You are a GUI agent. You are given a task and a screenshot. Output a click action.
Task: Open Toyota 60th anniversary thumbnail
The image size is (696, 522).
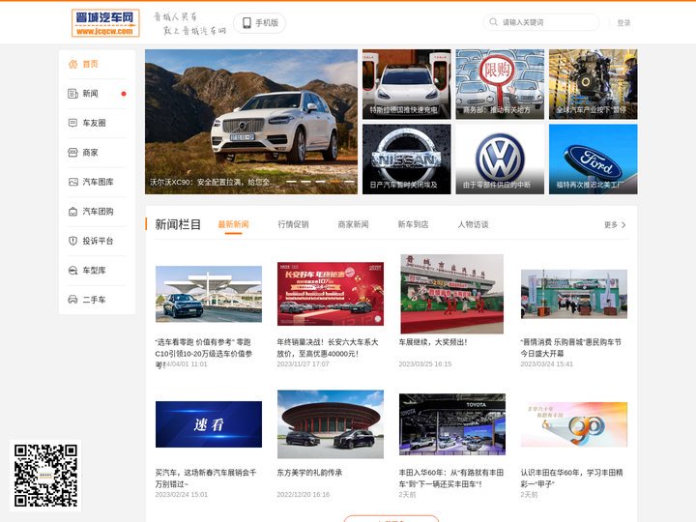(x=574, y=424)
